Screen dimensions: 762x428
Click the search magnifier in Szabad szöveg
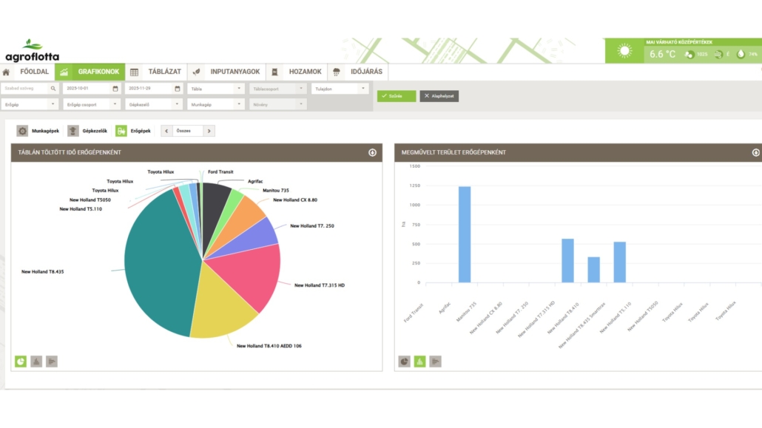pyautogui.click(x=53, y=89)
